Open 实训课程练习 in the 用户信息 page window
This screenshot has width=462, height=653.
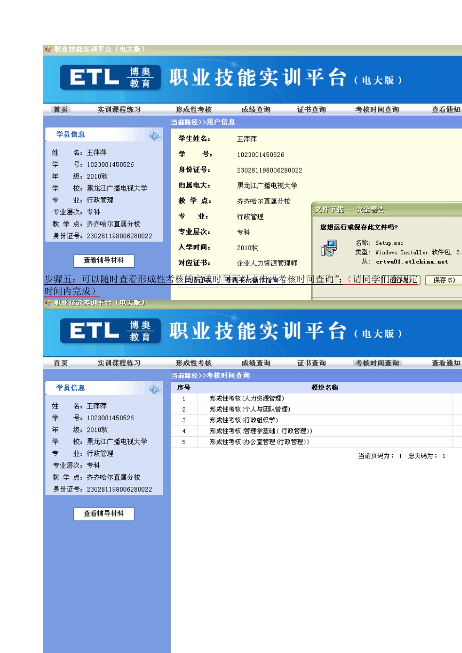click(119, 109)
